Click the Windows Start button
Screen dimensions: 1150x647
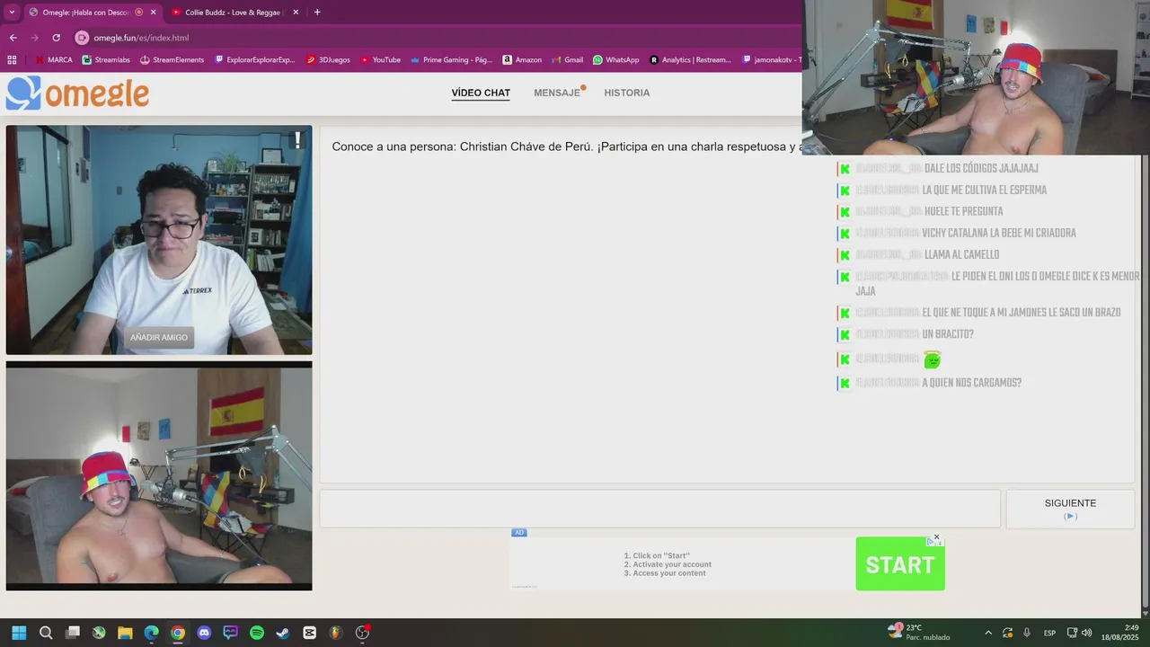19,633
